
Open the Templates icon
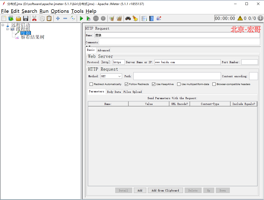click(x=11, y=18)
